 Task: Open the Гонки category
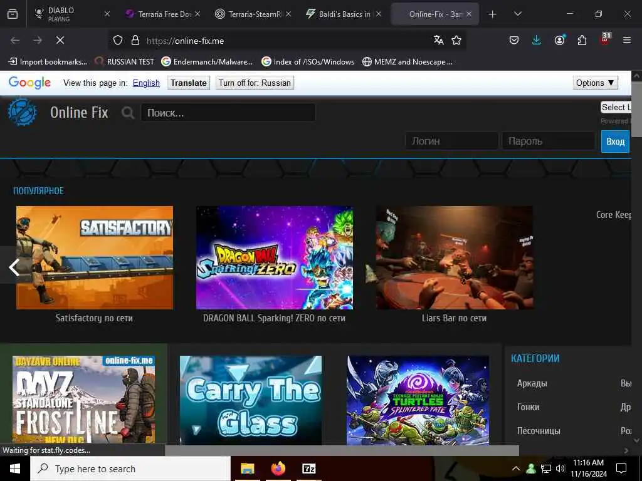[528, 407]
